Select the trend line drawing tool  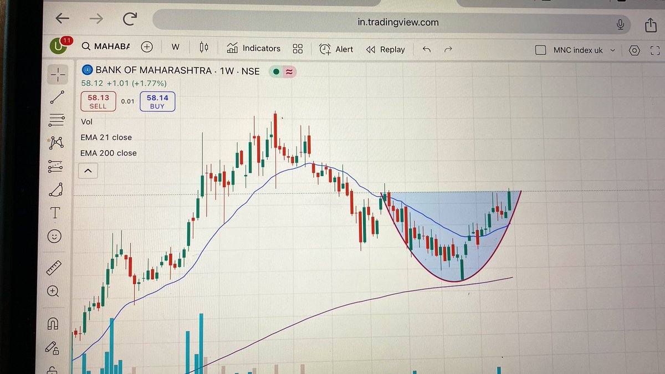57,96
